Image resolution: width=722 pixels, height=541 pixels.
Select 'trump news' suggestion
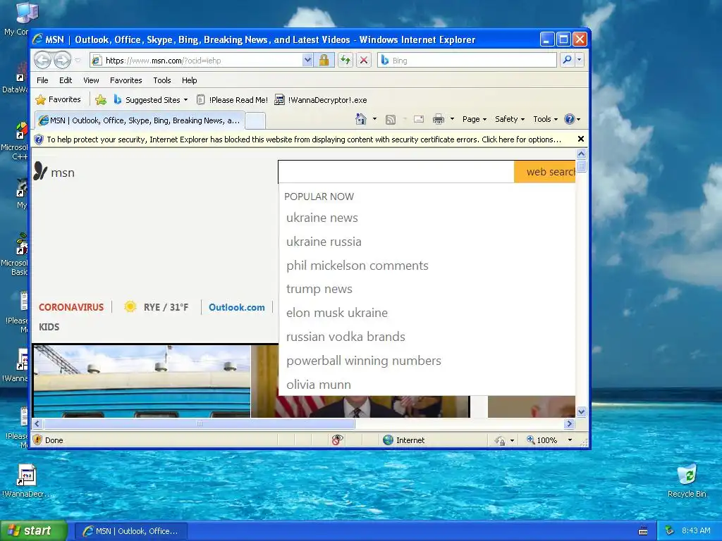point(319,289)
